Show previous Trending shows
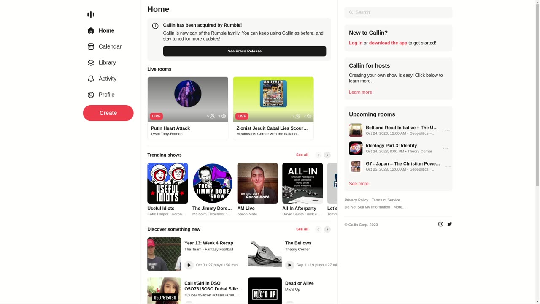540x304 pixels. 319,155
